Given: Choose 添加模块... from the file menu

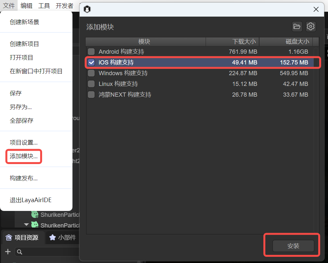Looking at the screenshot, I should (x=23, y=156).
